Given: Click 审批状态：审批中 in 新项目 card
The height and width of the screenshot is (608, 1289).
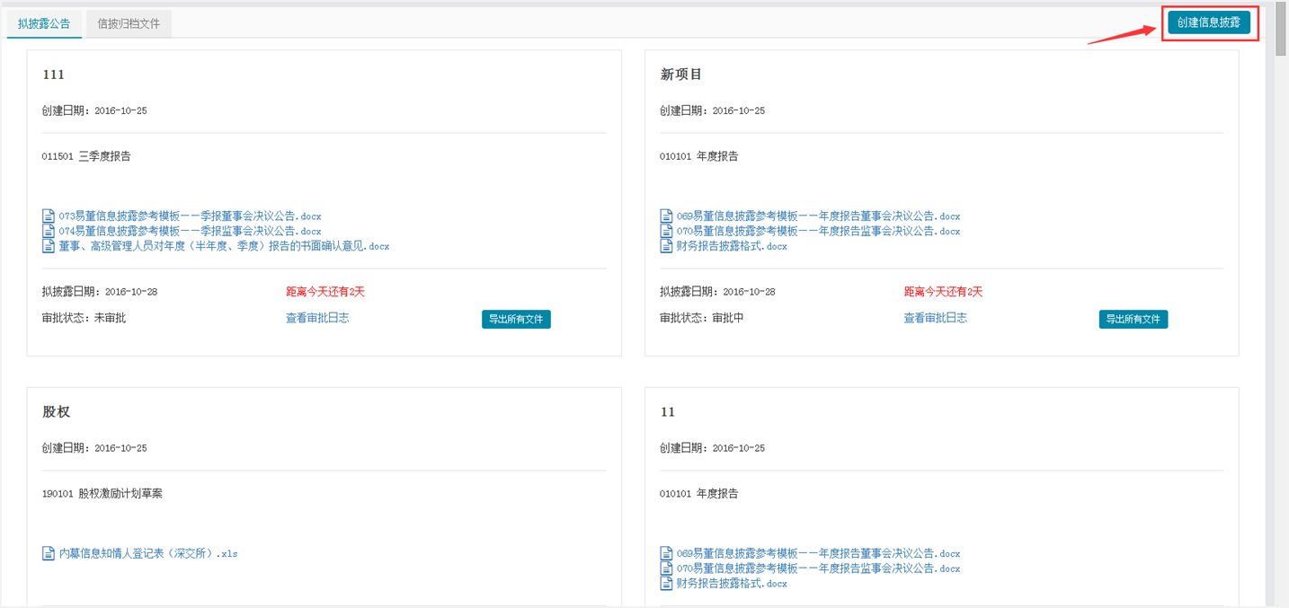Looking at the screenshot, I should coord(701,318).
